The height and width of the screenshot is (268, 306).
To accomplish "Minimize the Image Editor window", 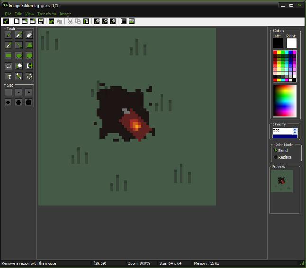I will click(x=283, y=5).
